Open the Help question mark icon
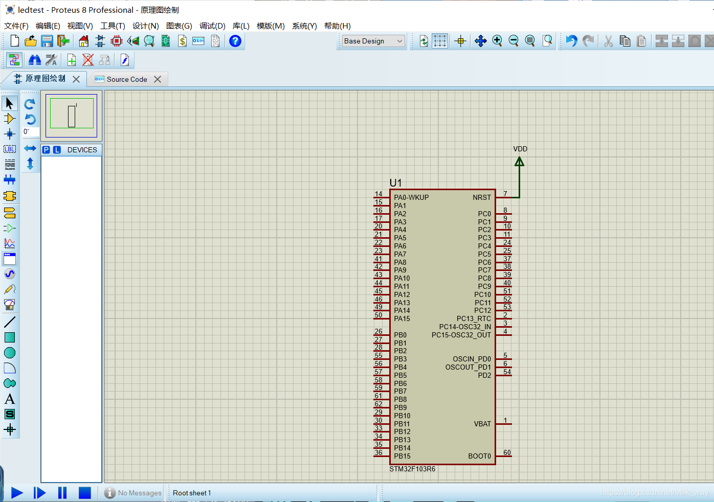 click(x=235, y=41)
